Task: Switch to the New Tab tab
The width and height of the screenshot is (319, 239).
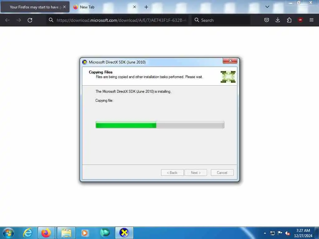Action: (x=104, y=7)
